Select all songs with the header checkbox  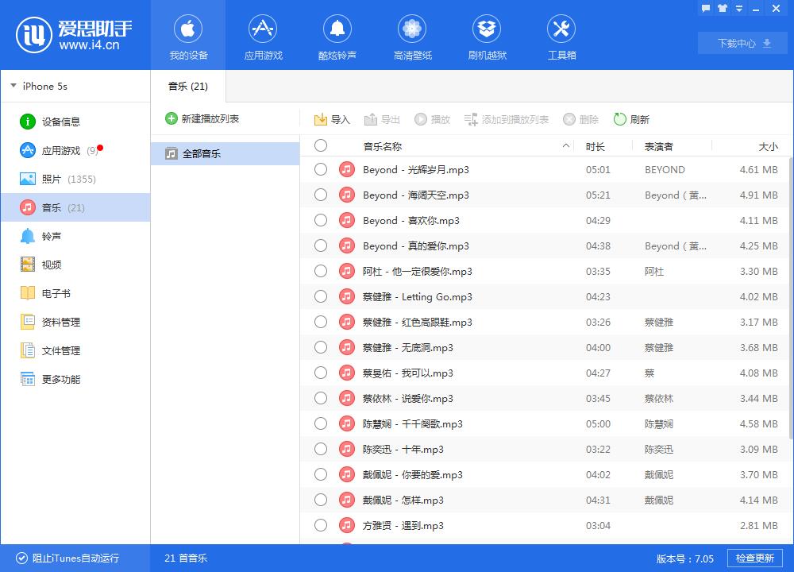321,145
